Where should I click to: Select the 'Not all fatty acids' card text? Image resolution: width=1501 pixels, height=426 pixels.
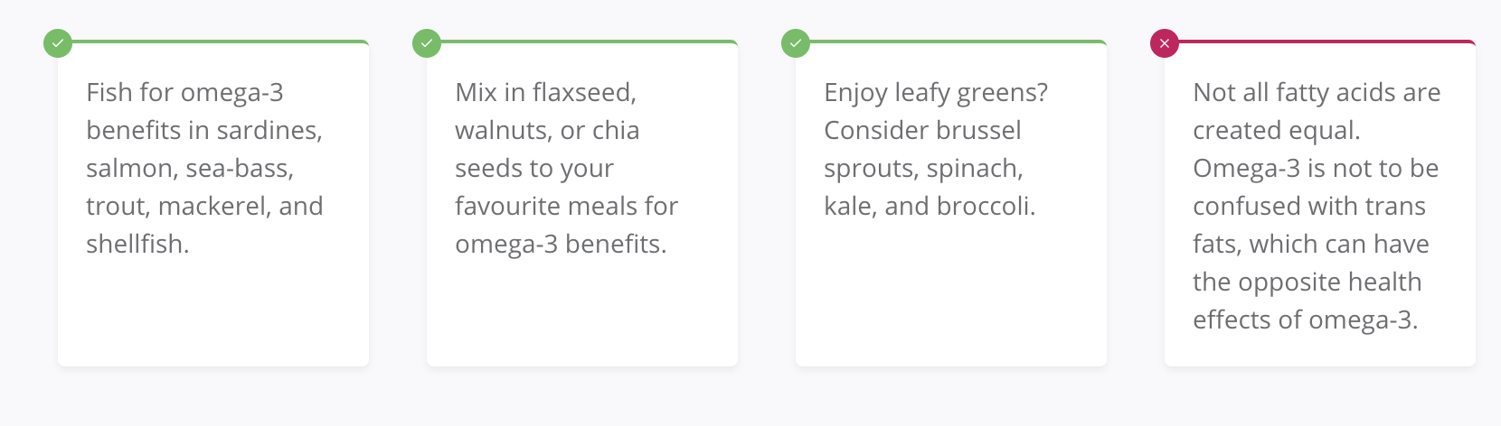click(1317, 206)
